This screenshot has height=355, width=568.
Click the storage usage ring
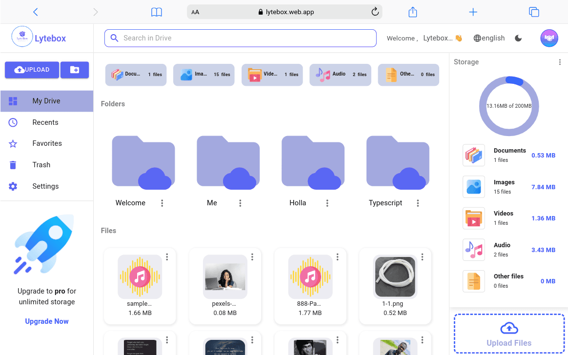coord(509,106)
